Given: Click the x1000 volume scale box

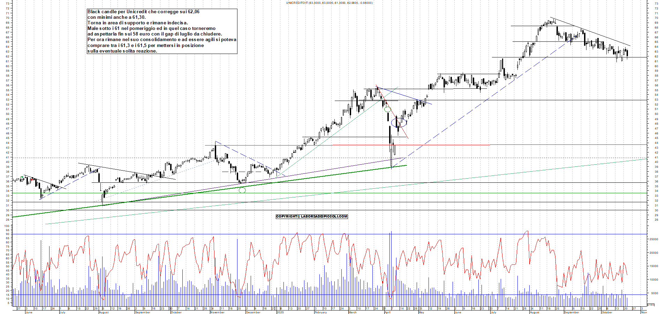Looking at the screenshot, I should click(x=651, y=305).
